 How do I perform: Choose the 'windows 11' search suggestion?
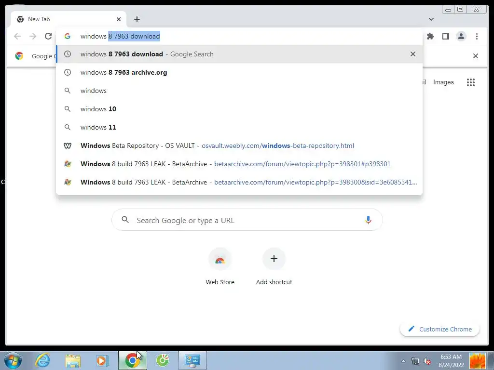click(x=239, y=127)
